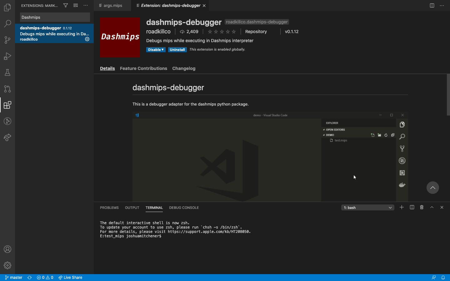
Task: Maximize the terminal panel size
Action: point(432,207)
